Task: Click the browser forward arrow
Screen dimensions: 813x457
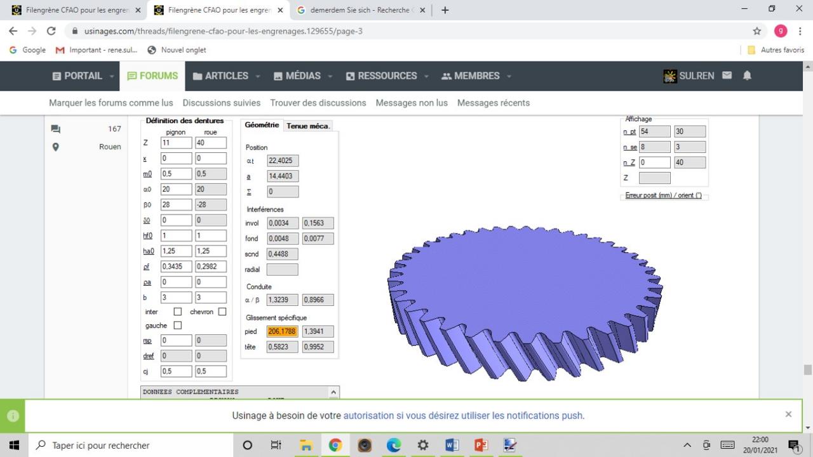Action: coord(32,30)
